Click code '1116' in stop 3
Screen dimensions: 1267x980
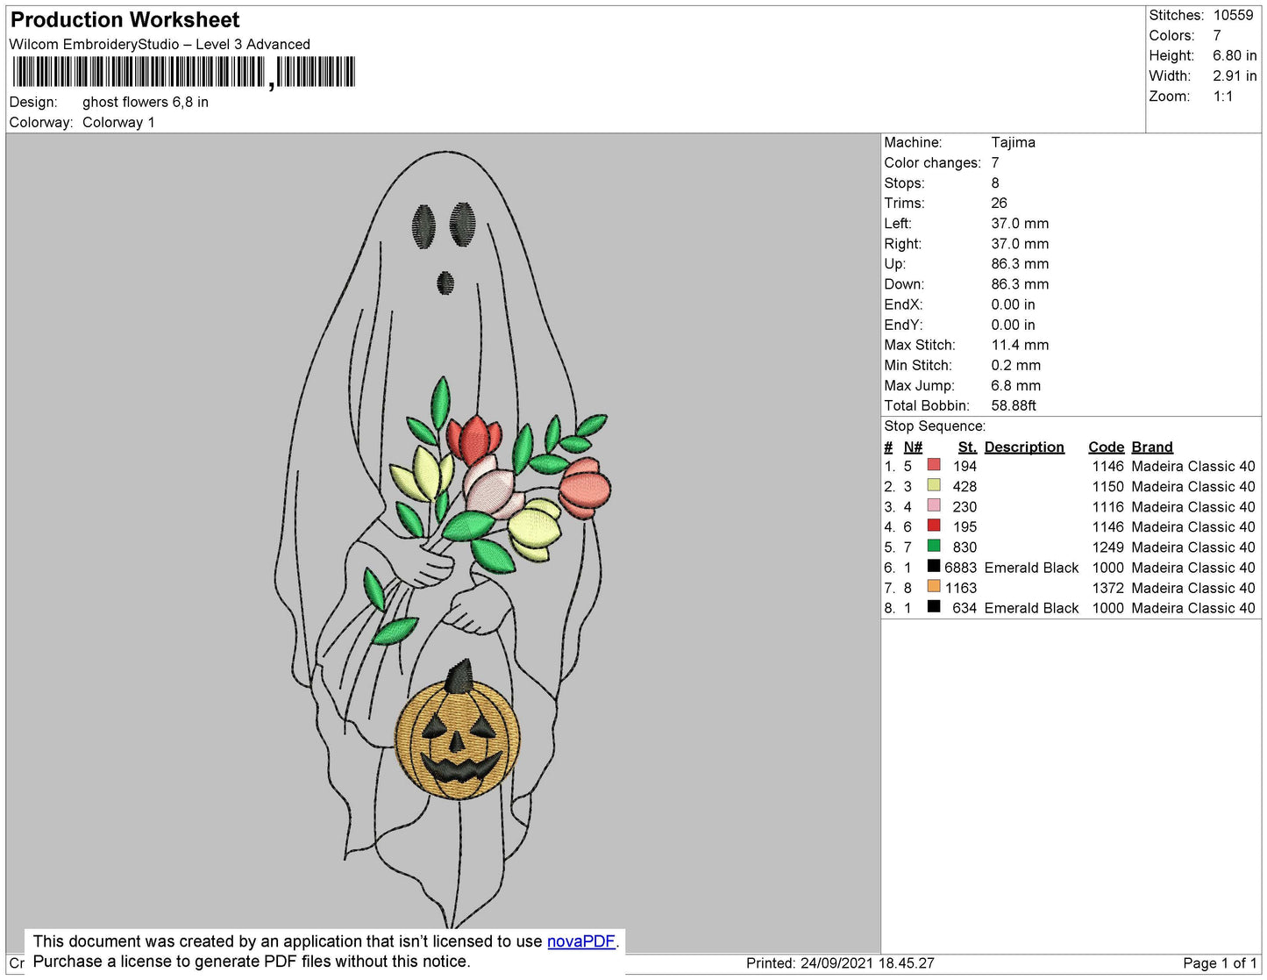coord(1107,507)
